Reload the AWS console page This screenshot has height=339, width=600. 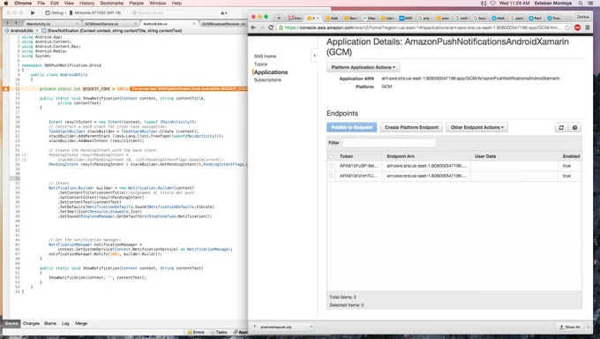(271, 27)
